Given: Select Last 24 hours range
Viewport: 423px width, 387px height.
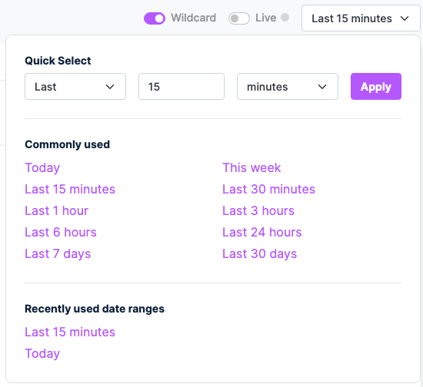Looking at the screenshot, I should tap(262, 232).
